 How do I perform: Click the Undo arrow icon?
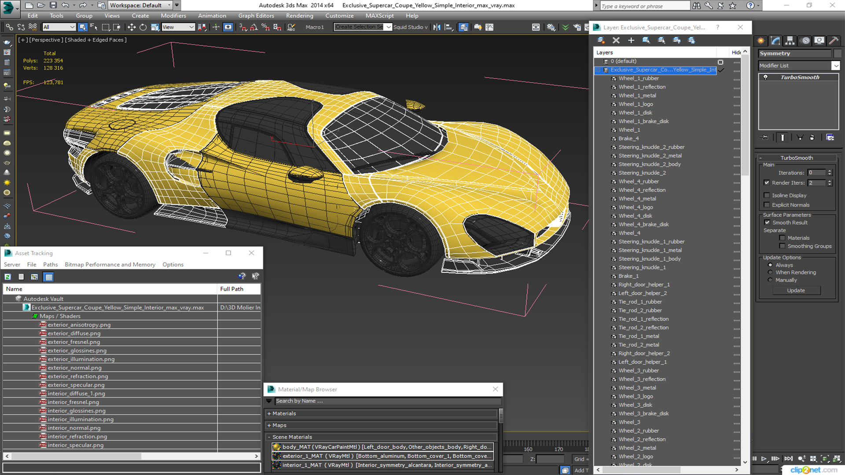pyautogui.click(x=65, y=5)
